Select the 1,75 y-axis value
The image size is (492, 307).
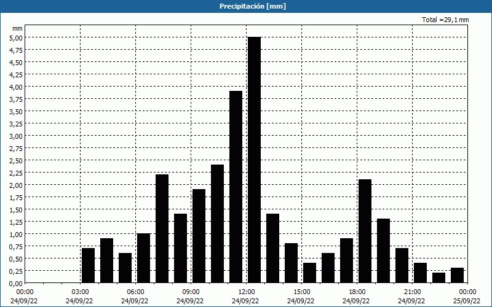pyautogui.click(x=16, y=197)
